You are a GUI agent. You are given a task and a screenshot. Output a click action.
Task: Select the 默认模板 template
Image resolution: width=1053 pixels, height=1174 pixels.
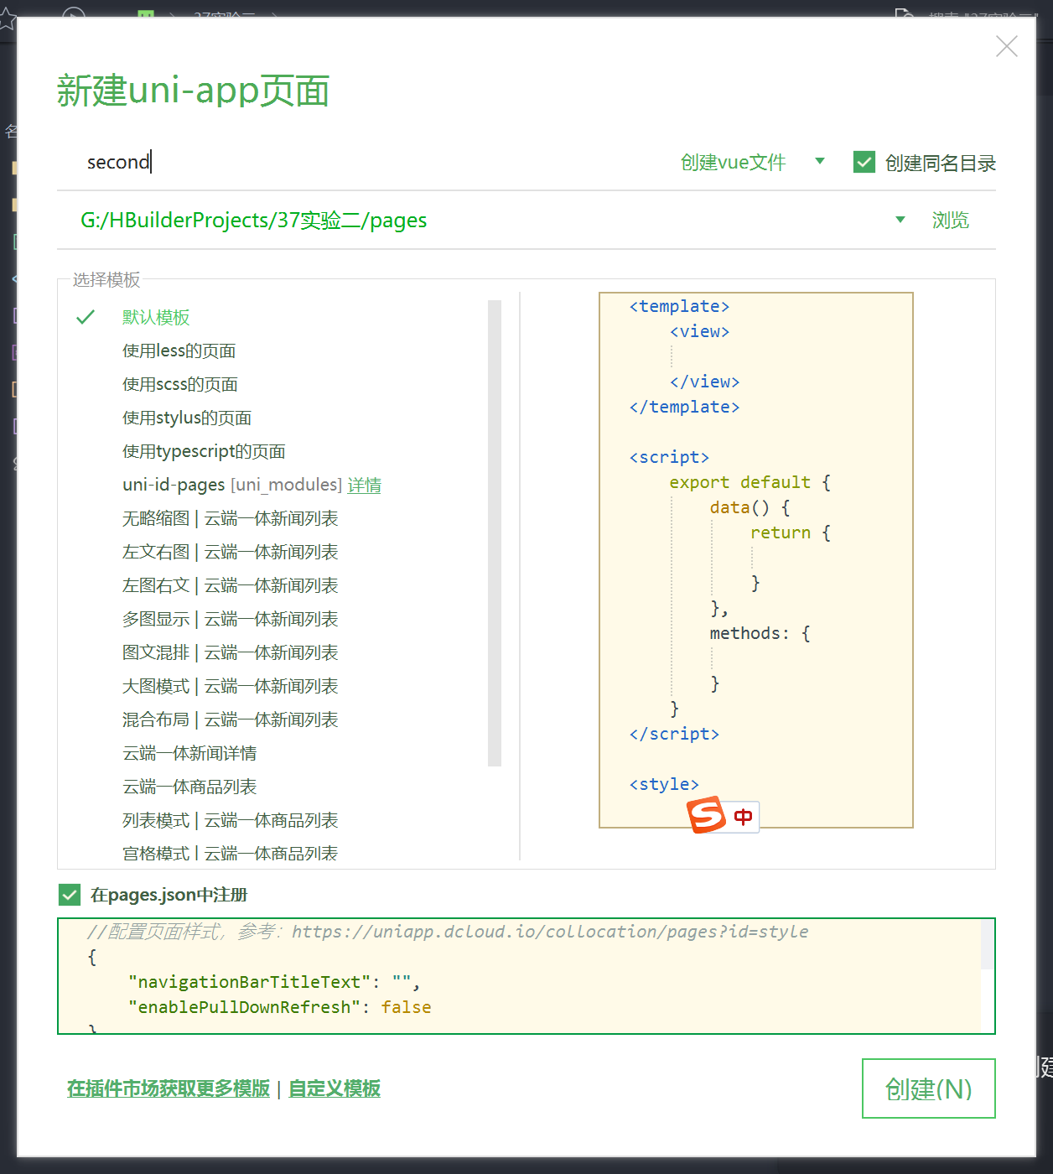pos(156,317)
